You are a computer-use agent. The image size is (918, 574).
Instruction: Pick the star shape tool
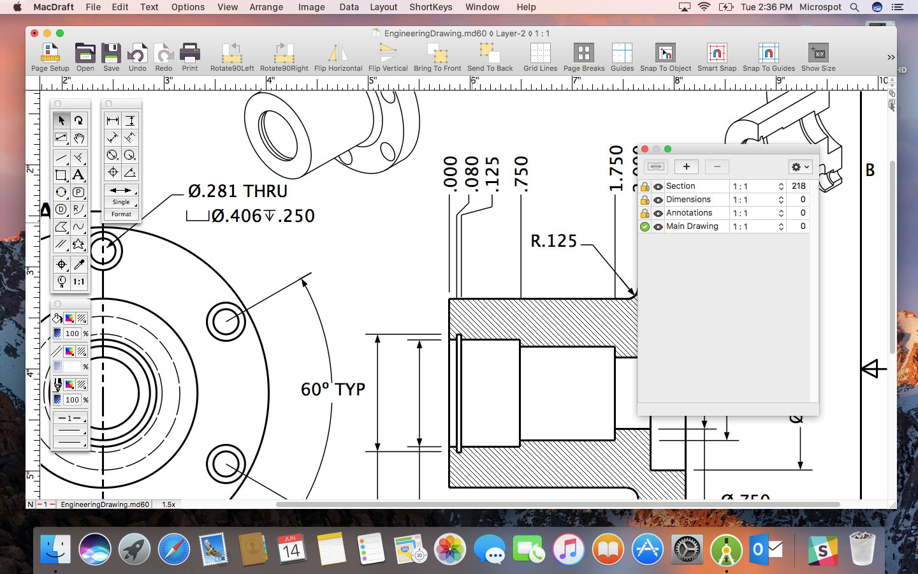coord(78,244)
